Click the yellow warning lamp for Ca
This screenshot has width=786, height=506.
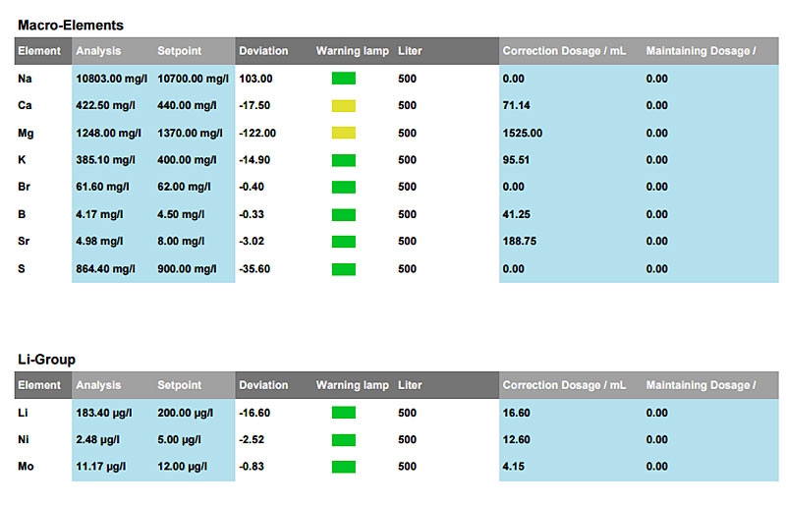click(x=343, y=105)
